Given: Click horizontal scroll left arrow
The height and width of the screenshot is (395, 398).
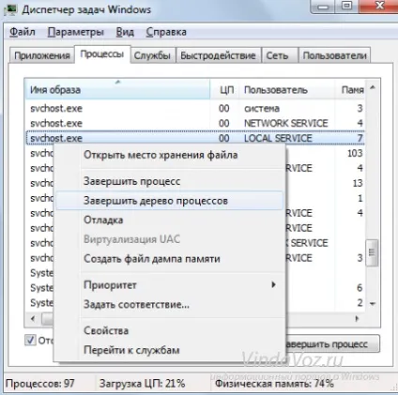Looking at the screenshot, I should (x=33, y=319).
